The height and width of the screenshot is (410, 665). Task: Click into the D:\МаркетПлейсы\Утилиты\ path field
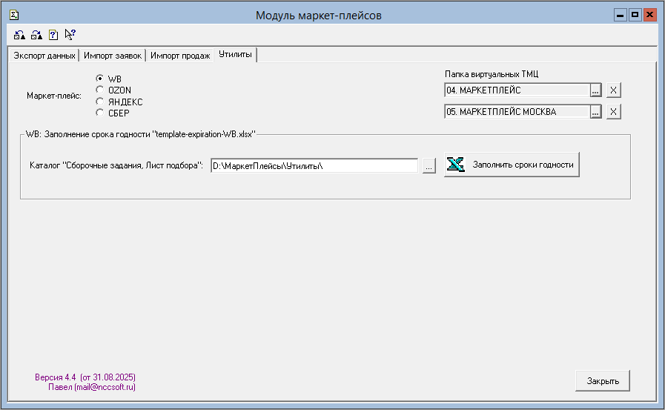[314, 166]
